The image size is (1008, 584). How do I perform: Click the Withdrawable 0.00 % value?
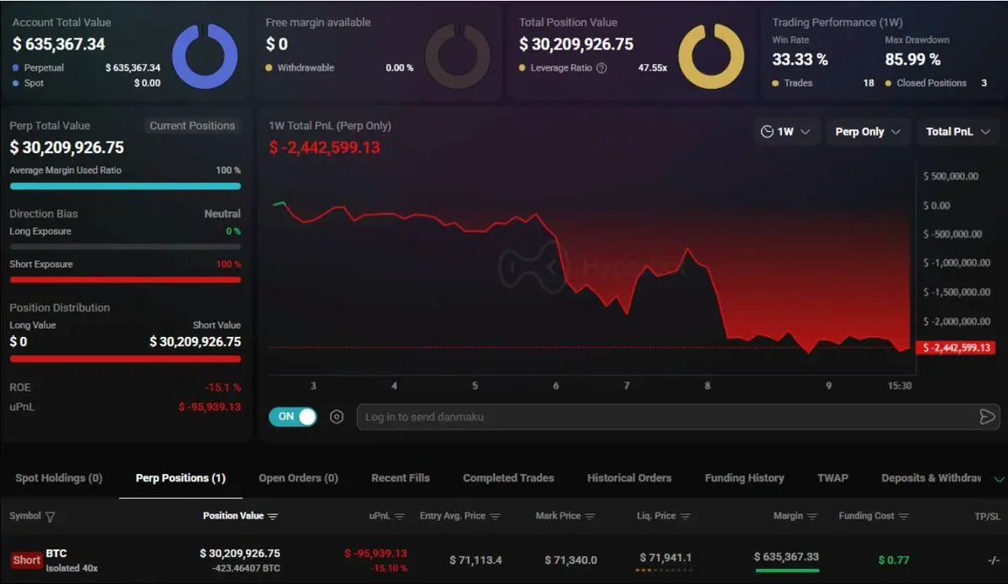click(x=400, y=68)
